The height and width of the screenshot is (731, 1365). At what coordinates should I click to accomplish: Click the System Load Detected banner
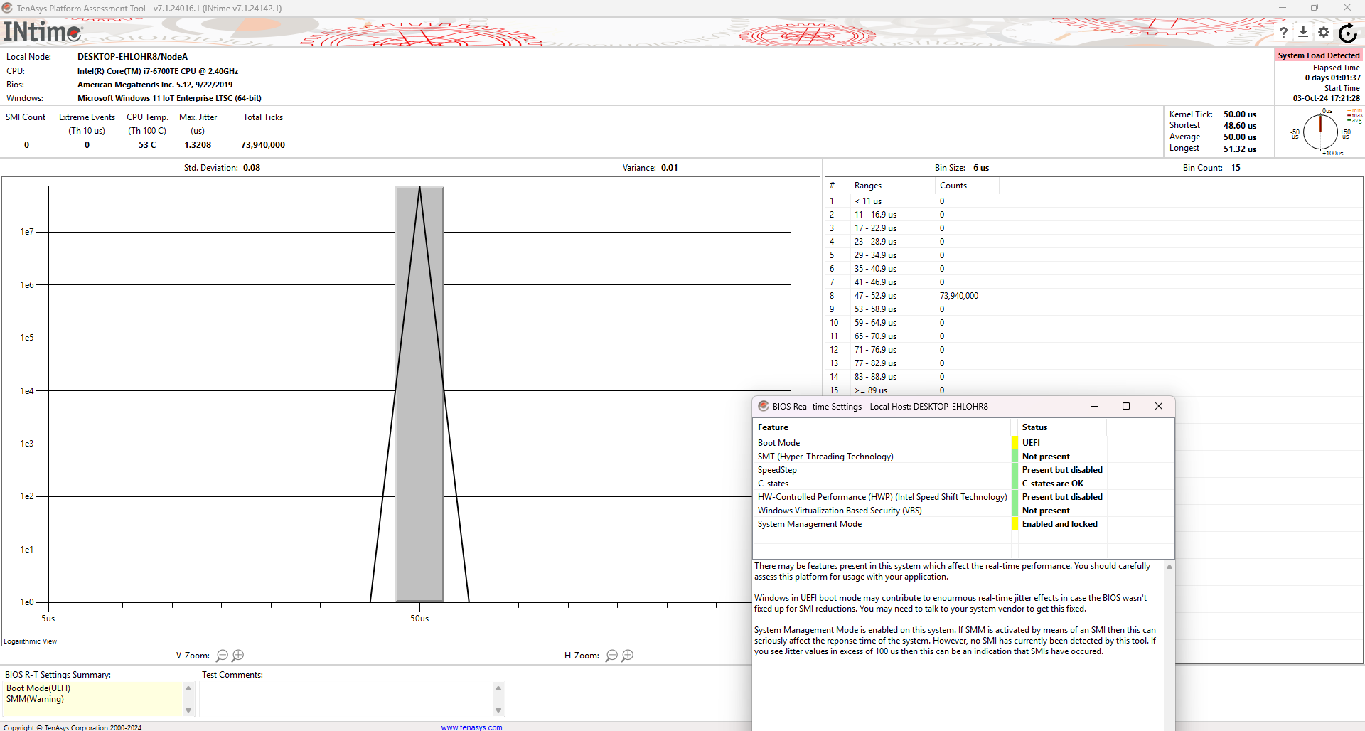click(1318, 55)
